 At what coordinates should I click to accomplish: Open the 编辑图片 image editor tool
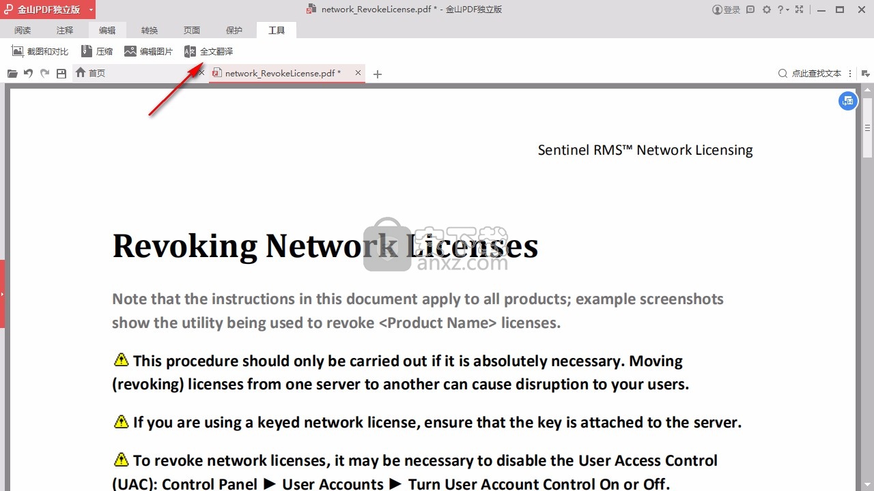(x=148, y=52)
